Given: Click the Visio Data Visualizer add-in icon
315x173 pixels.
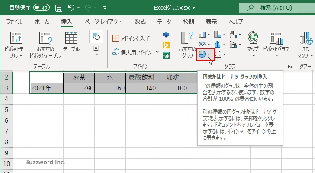Looking at the screenshot, I should (x=166, y=35).
